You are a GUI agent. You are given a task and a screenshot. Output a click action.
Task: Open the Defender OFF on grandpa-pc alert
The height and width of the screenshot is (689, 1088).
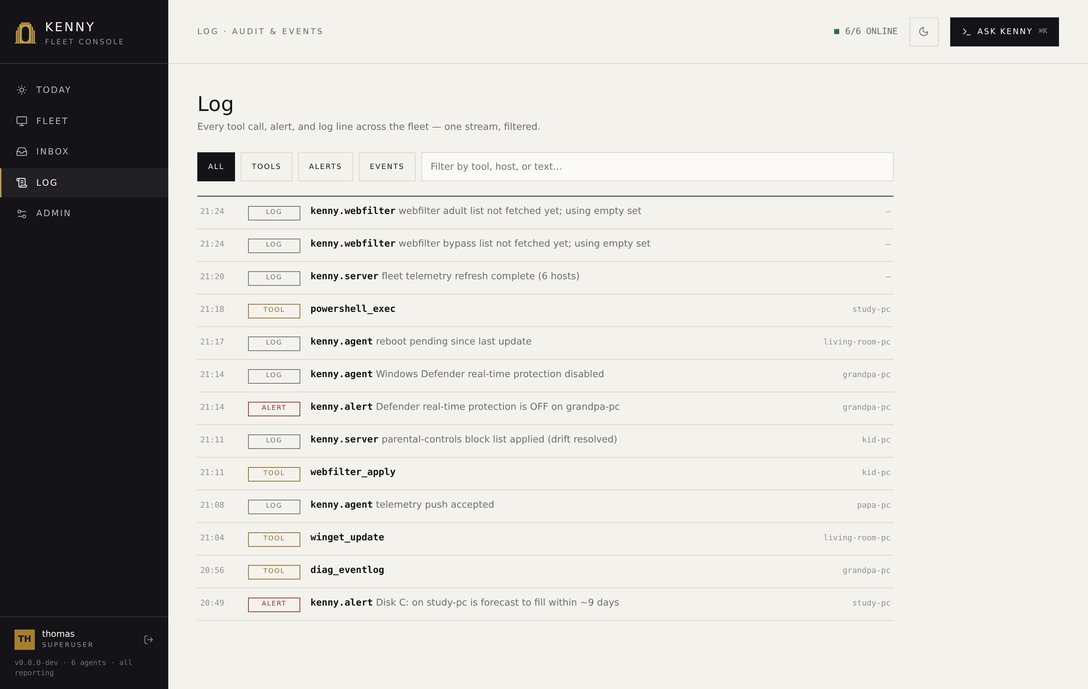coord(545,408)
